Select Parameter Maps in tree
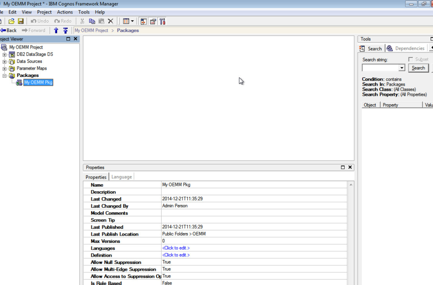Screen dimensions: 433x285 click(x=32, y=68)
